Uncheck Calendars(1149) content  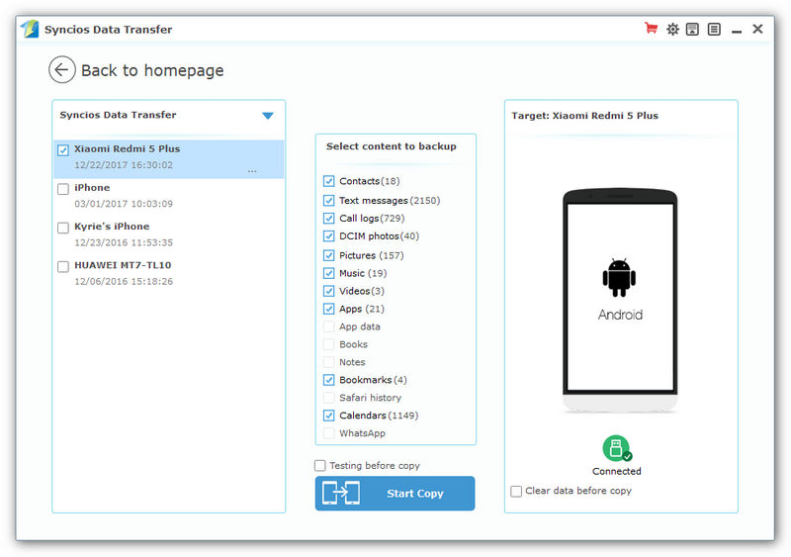[x=329, y=416]
